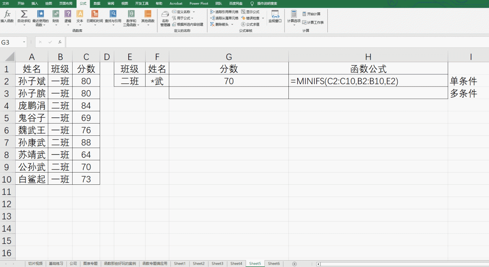
Task: Switch to the Power Pivot tab
Action: 199,3
